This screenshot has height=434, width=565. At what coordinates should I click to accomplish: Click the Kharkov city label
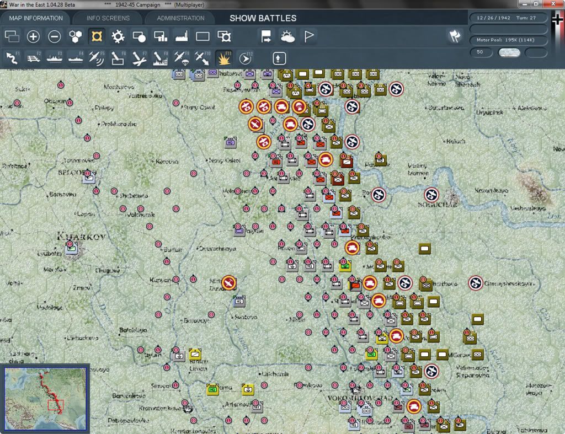tap(82, 236)
